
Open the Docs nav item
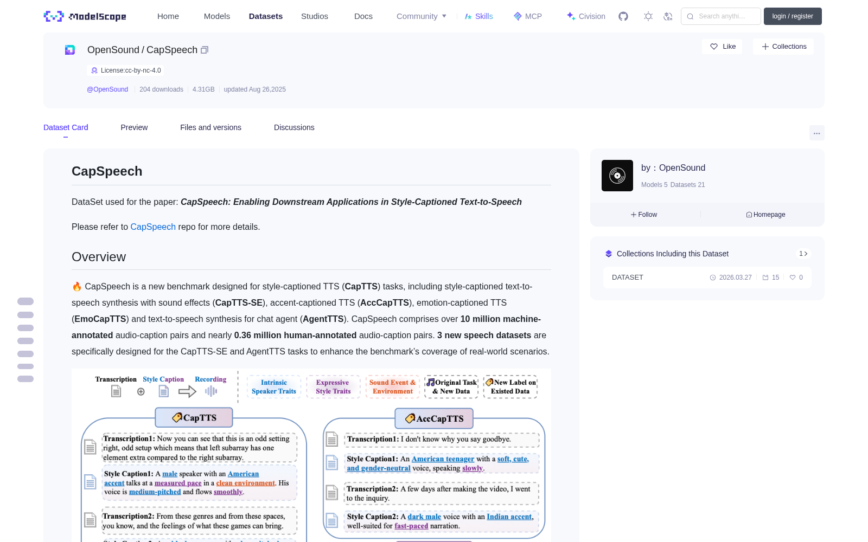click(x=363, y=16)
